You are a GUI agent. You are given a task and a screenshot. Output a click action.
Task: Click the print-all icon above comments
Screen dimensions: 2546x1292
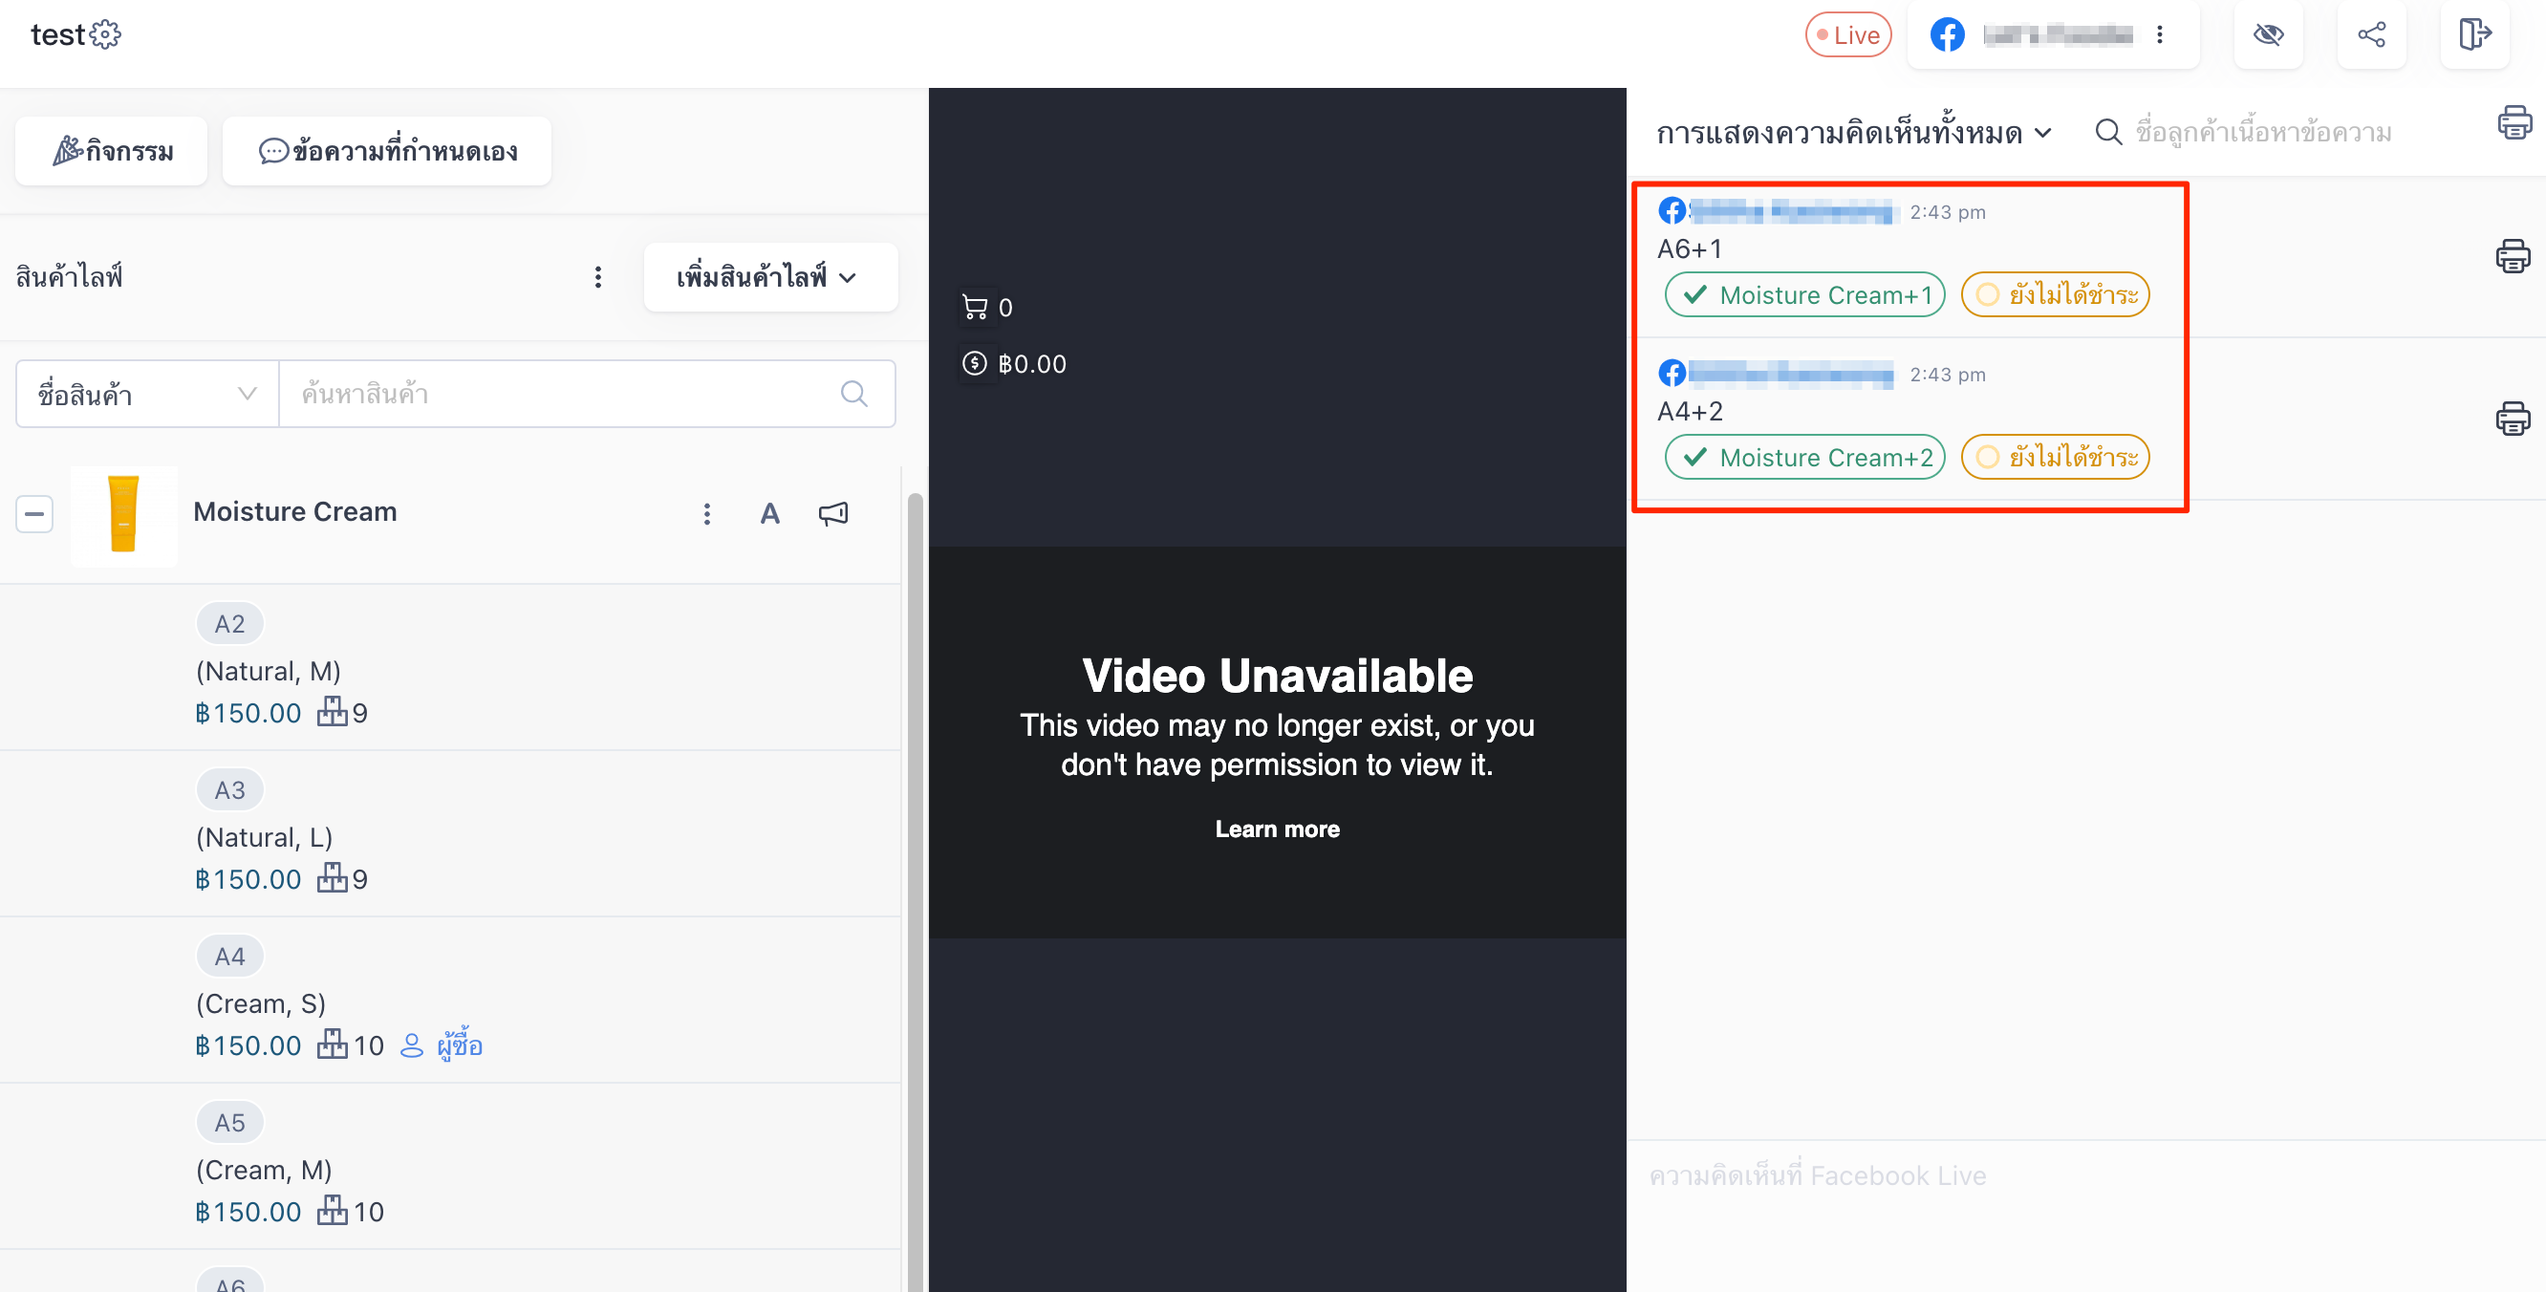click(2514, 122)
